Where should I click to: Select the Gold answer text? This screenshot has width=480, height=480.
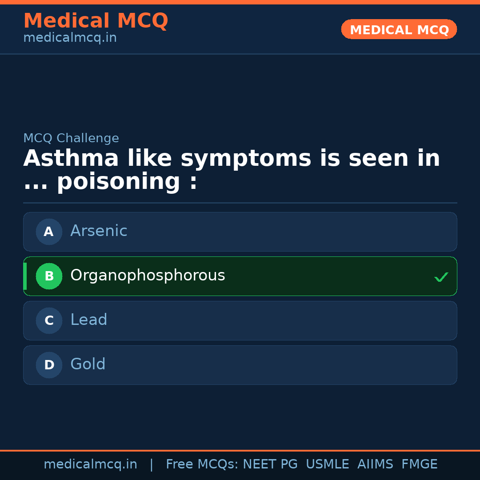coord(88,364)
